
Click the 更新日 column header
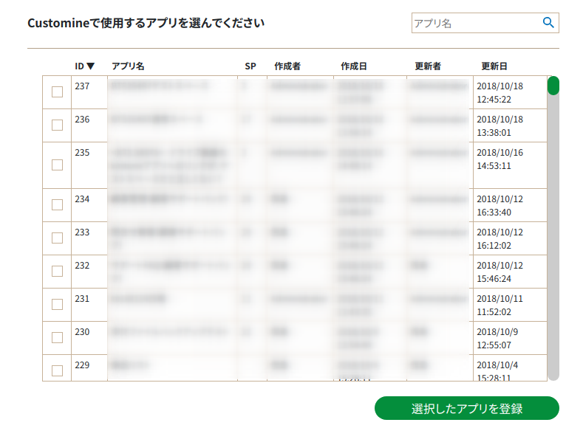pos(494,66)
